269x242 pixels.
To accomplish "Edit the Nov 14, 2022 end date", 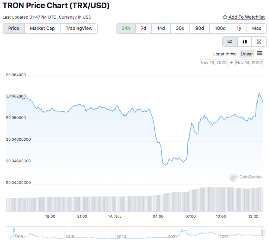I will 249,63.
